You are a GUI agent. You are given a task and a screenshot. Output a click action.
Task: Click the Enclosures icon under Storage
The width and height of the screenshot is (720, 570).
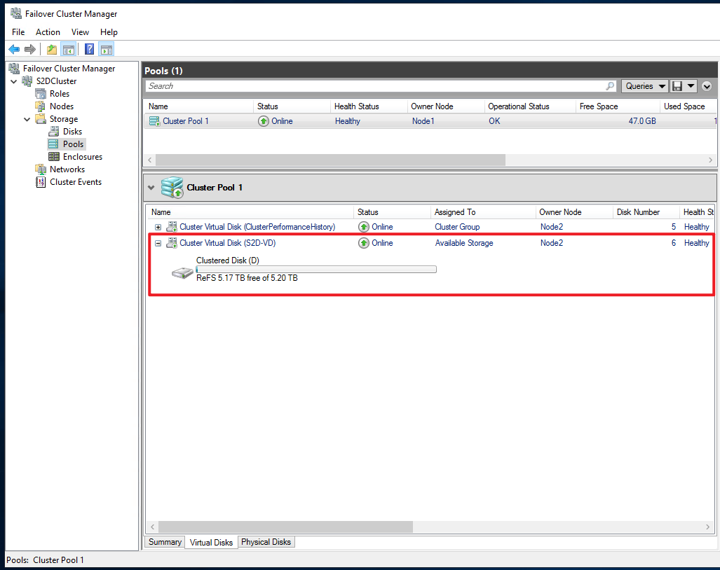54,157
